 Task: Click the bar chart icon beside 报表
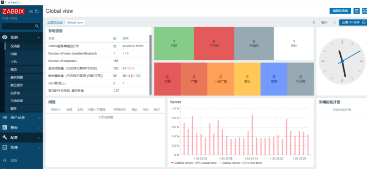(5, 128)
